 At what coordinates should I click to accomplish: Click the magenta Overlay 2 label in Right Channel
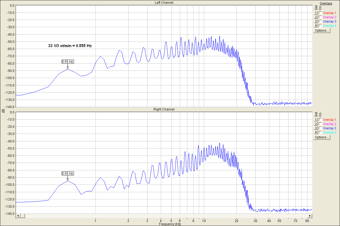click(x=329, y=124)
